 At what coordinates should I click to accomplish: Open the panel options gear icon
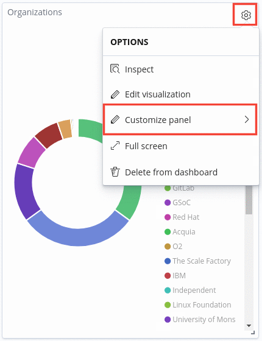pos(246,15)
